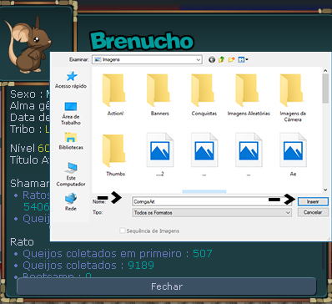Click 'Queijos coletados : 9189' text

[x=88, y=265]
